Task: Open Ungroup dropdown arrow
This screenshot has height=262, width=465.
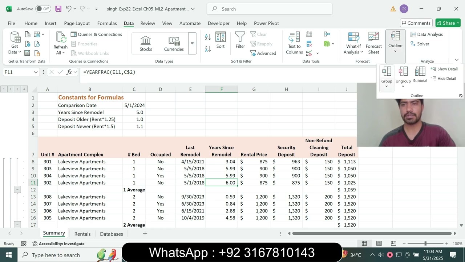Action: click(x=403, y=87)
